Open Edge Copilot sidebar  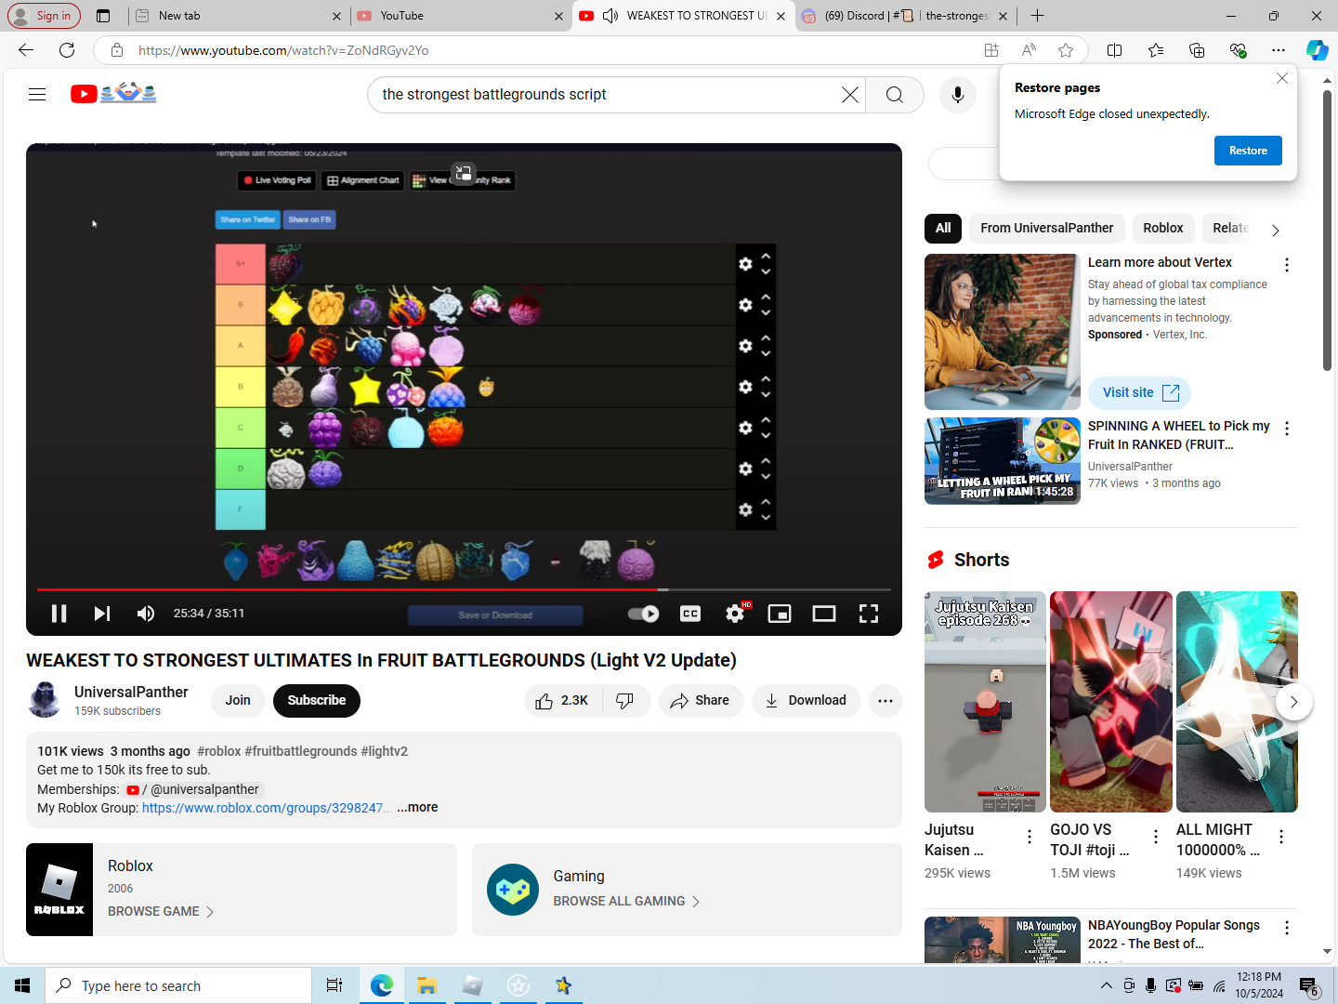(x=1318, y=50)
